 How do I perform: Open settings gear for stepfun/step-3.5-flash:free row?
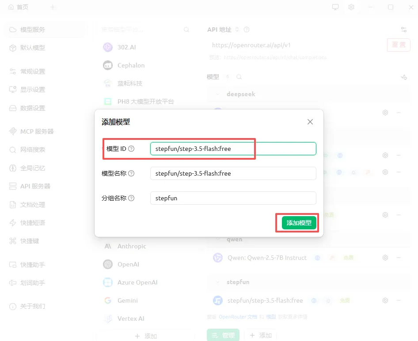pyautogui.click(x=385, y=300)
